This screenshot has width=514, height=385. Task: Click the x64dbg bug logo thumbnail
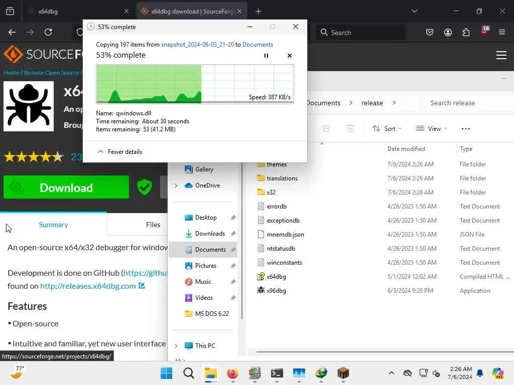click(29, 106)
